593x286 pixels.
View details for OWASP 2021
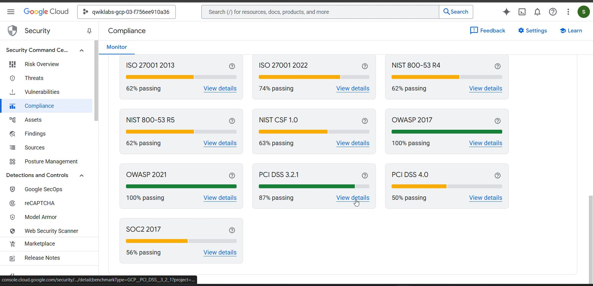click(220, 198)
